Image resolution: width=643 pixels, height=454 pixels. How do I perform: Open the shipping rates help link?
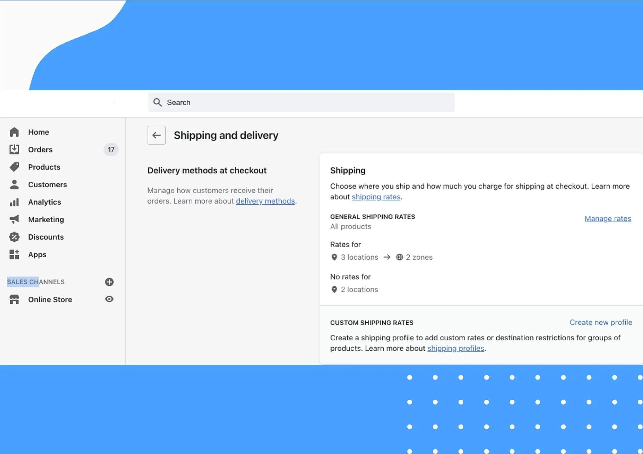tap(376, 197)
